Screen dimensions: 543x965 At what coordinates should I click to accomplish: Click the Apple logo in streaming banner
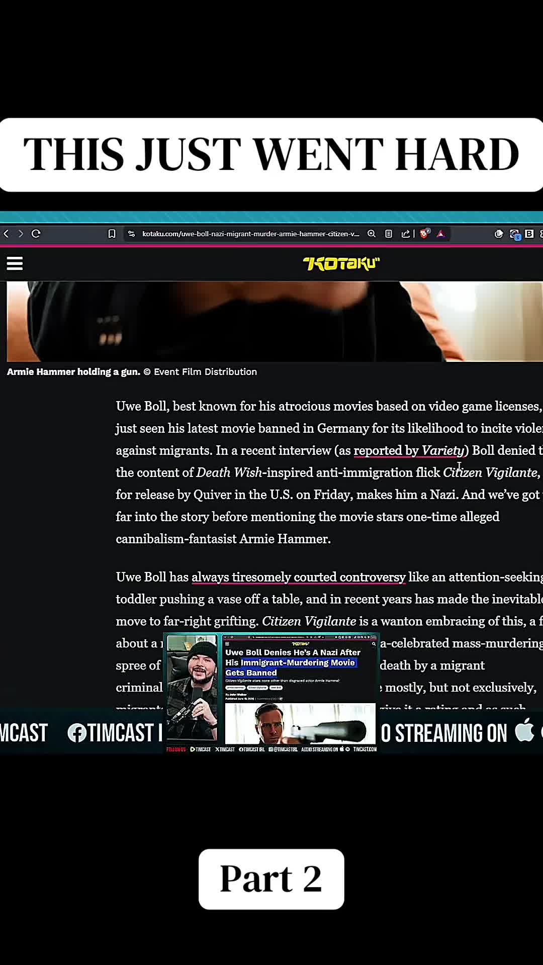524,730
